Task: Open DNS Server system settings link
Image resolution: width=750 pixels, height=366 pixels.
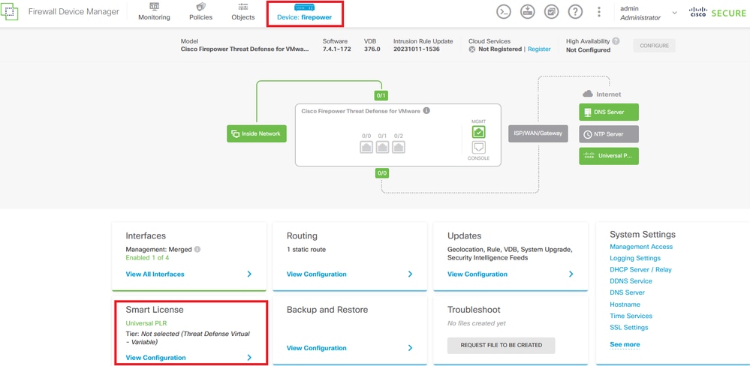Action: pyautogui.click(x=627, y=292)
